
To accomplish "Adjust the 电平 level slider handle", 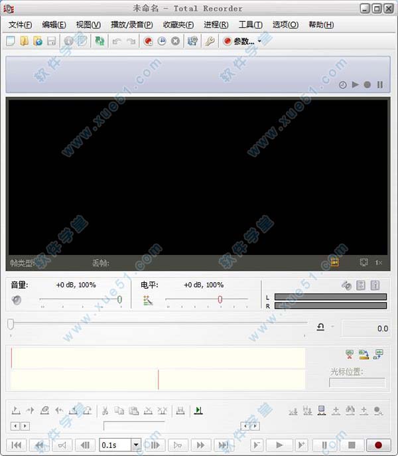I will pos(220,299).
